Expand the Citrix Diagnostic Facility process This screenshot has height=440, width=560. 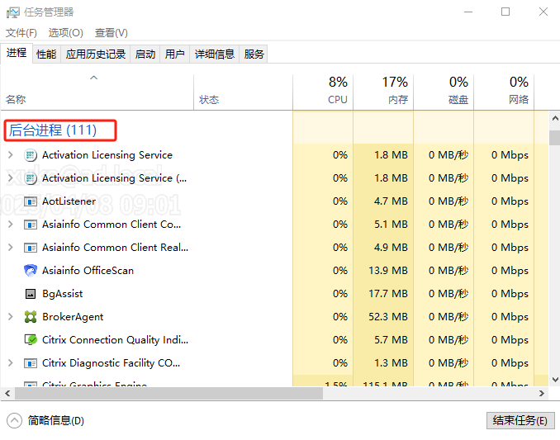tap(10, 363)
